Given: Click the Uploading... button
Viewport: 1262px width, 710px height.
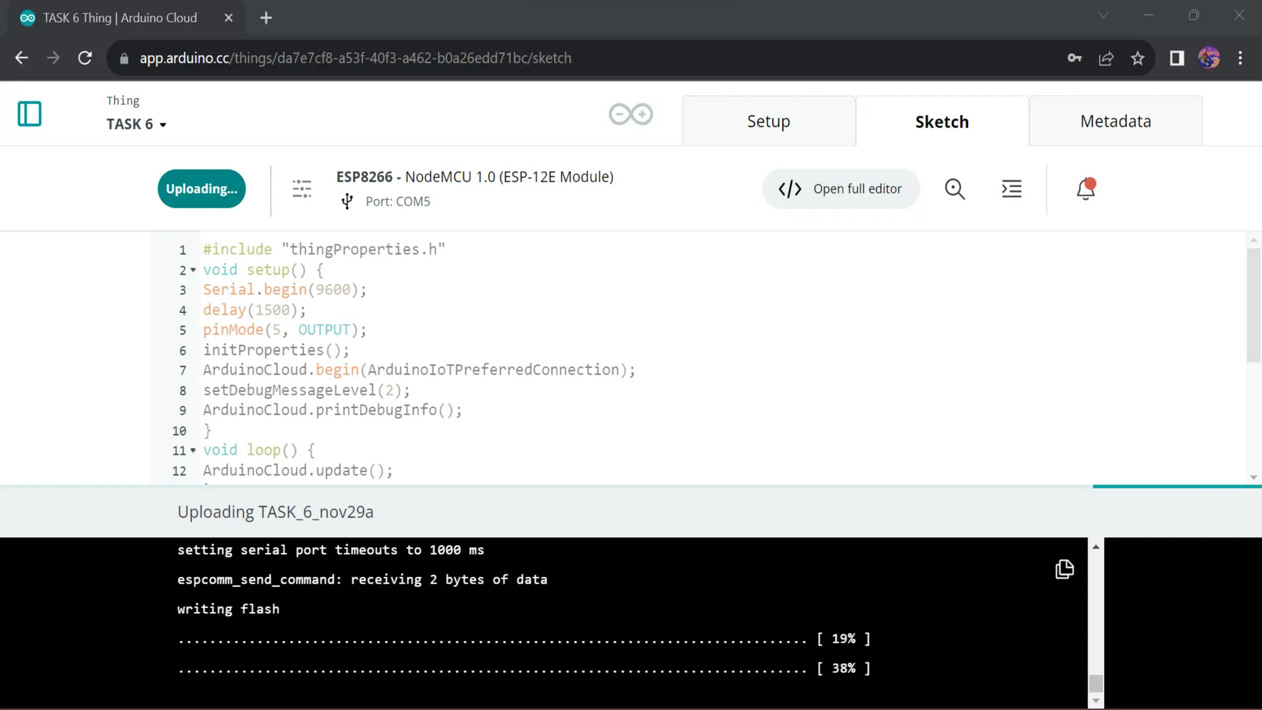Looking at the screenshot, I should (202, 189).
